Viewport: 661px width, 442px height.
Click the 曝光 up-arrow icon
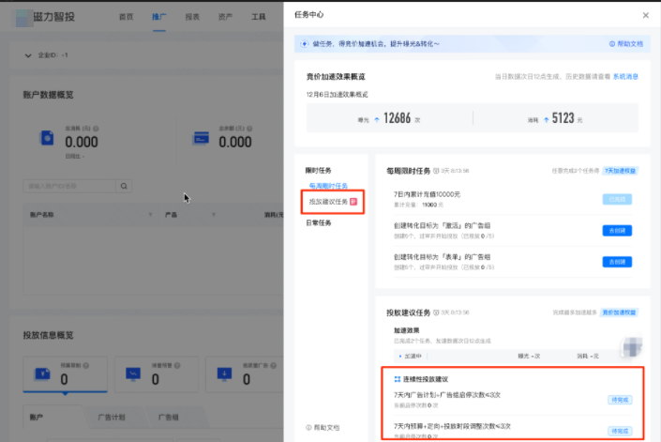(x=377, y=120)
